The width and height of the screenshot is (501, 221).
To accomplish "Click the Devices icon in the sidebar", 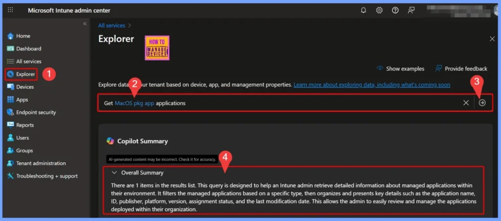I will coord(11,87).
